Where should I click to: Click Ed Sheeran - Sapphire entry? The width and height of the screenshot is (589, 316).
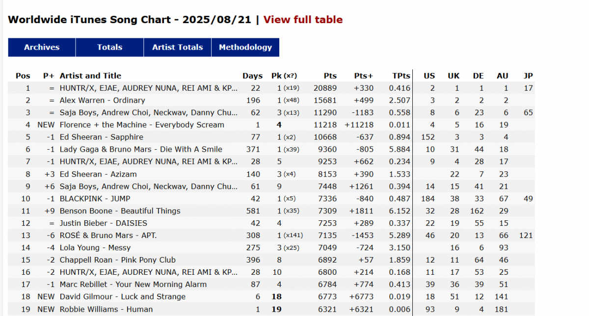pos(102,137)
